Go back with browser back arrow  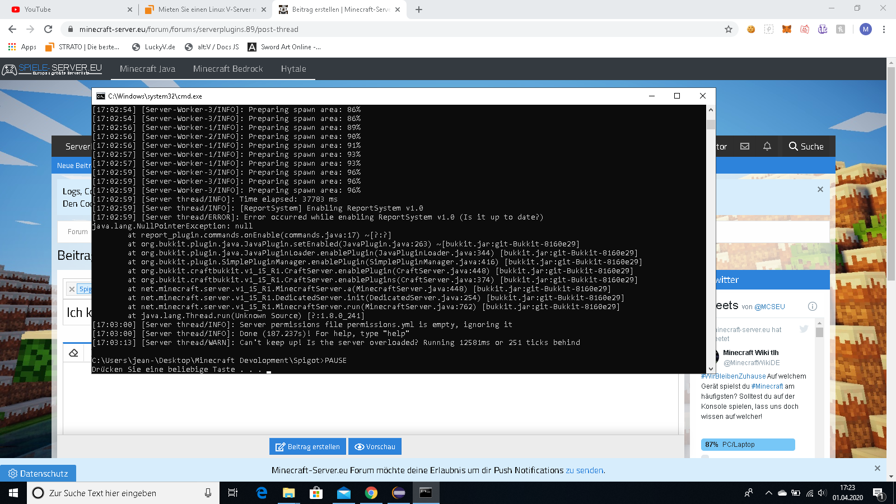click(12, 29)
